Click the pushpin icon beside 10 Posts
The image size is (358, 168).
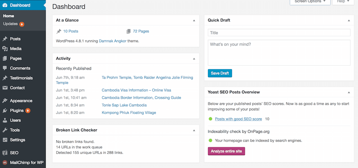pyautogui.click(x=59, y=31)
